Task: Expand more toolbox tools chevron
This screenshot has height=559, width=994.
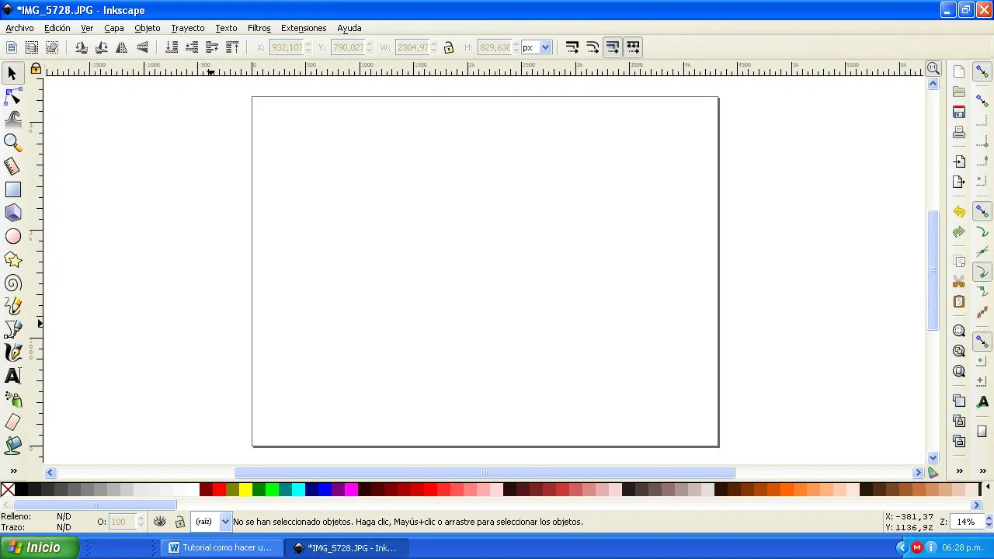Action: pyautogui.click(x=13, y=470)
